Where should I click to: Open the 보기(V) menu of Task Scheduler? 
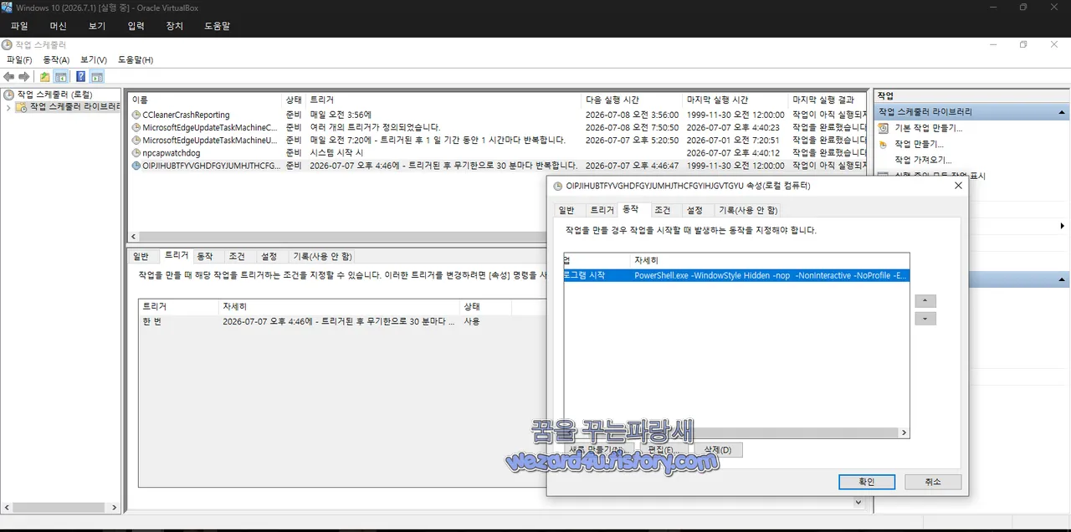pos(94,60)
